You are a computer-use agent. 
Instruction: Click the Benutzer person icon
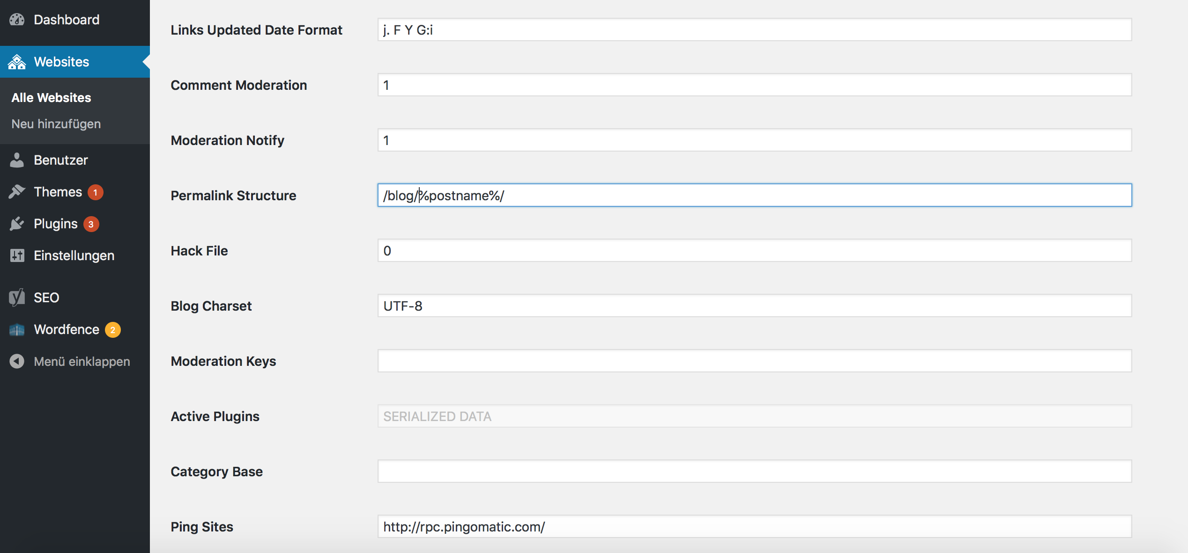coord(17,160)
